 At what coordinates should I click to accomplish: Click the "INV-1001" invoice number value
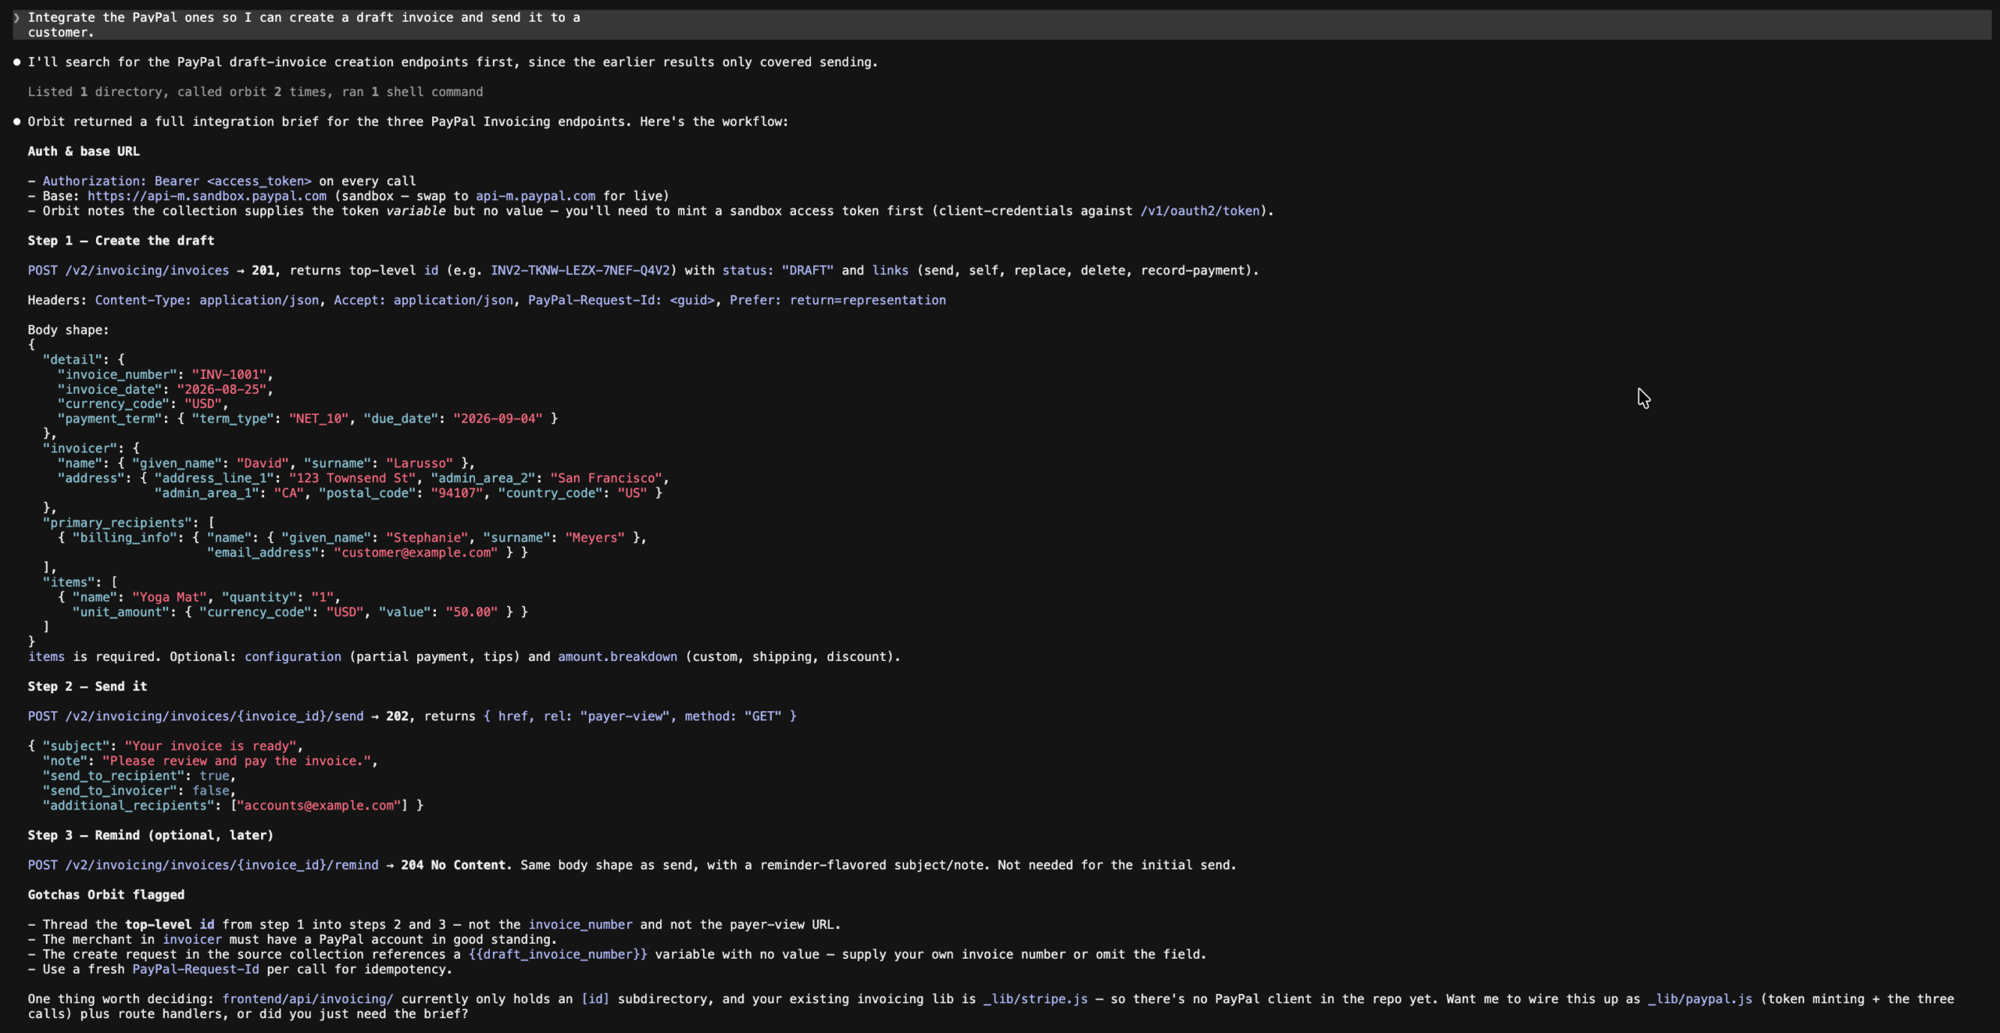229,374
